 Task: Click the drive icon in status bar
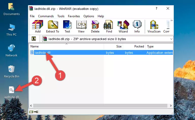31,112
